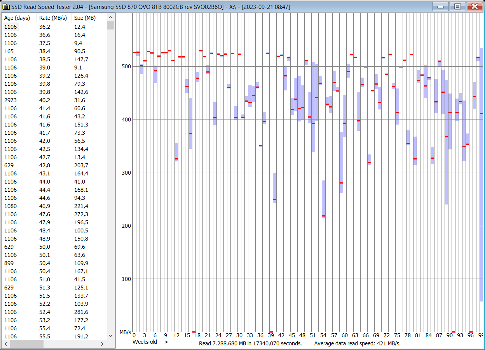Select the row with rate 48,4
This screenshot has width=485, height=350.
tap(54, 230)
